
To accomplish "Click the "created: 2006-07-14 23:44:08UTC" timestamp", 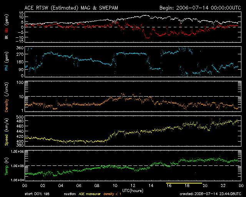I will 210,194.
